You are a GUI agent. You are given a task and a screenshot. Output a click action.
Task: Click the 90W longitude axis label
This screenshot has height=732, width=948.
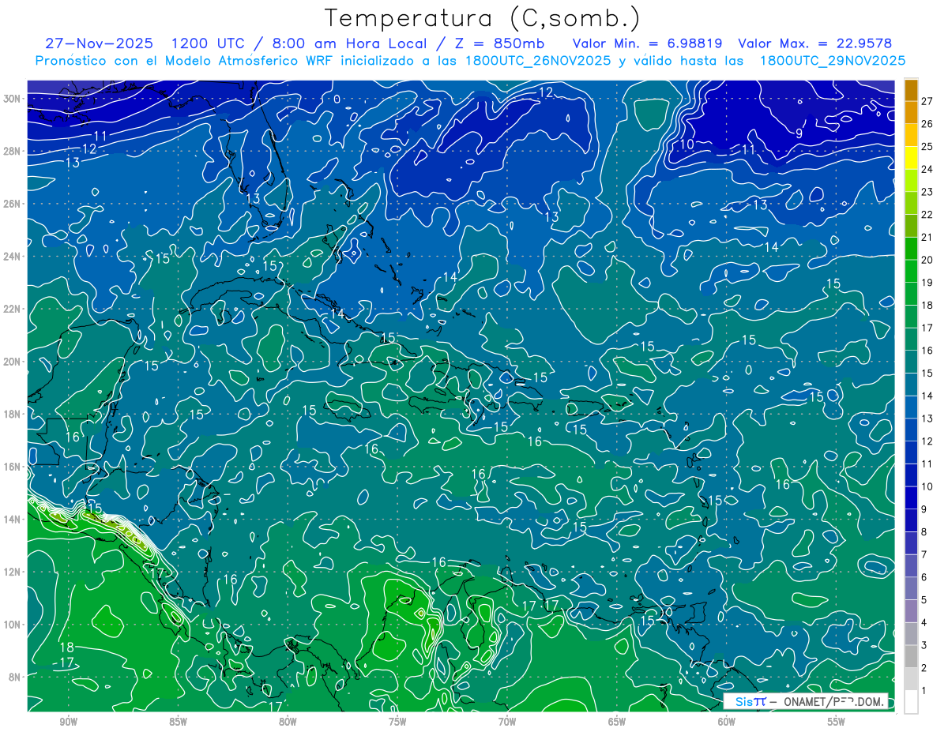pyautogui.click(x=68, y=722)
